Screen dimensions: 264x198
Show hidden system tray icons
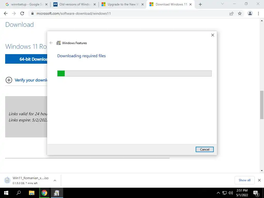(218, 193)
